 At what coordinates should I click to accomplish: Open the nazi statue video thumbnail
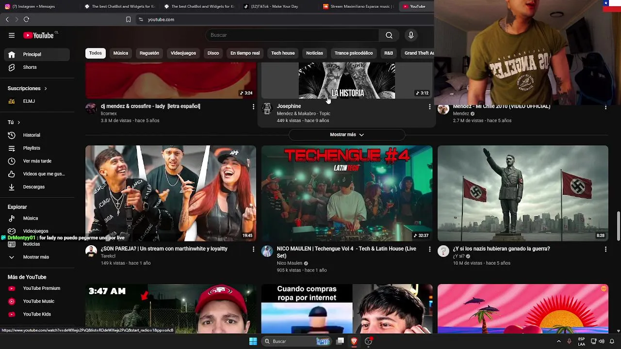pos(523,193)
